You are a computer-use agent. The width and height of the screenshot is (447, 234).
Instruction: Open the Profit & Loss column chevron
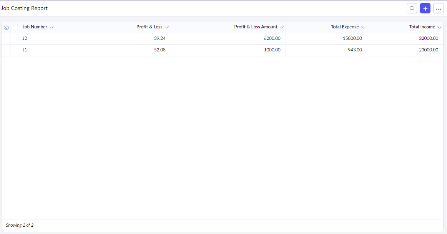click(167, 27)
